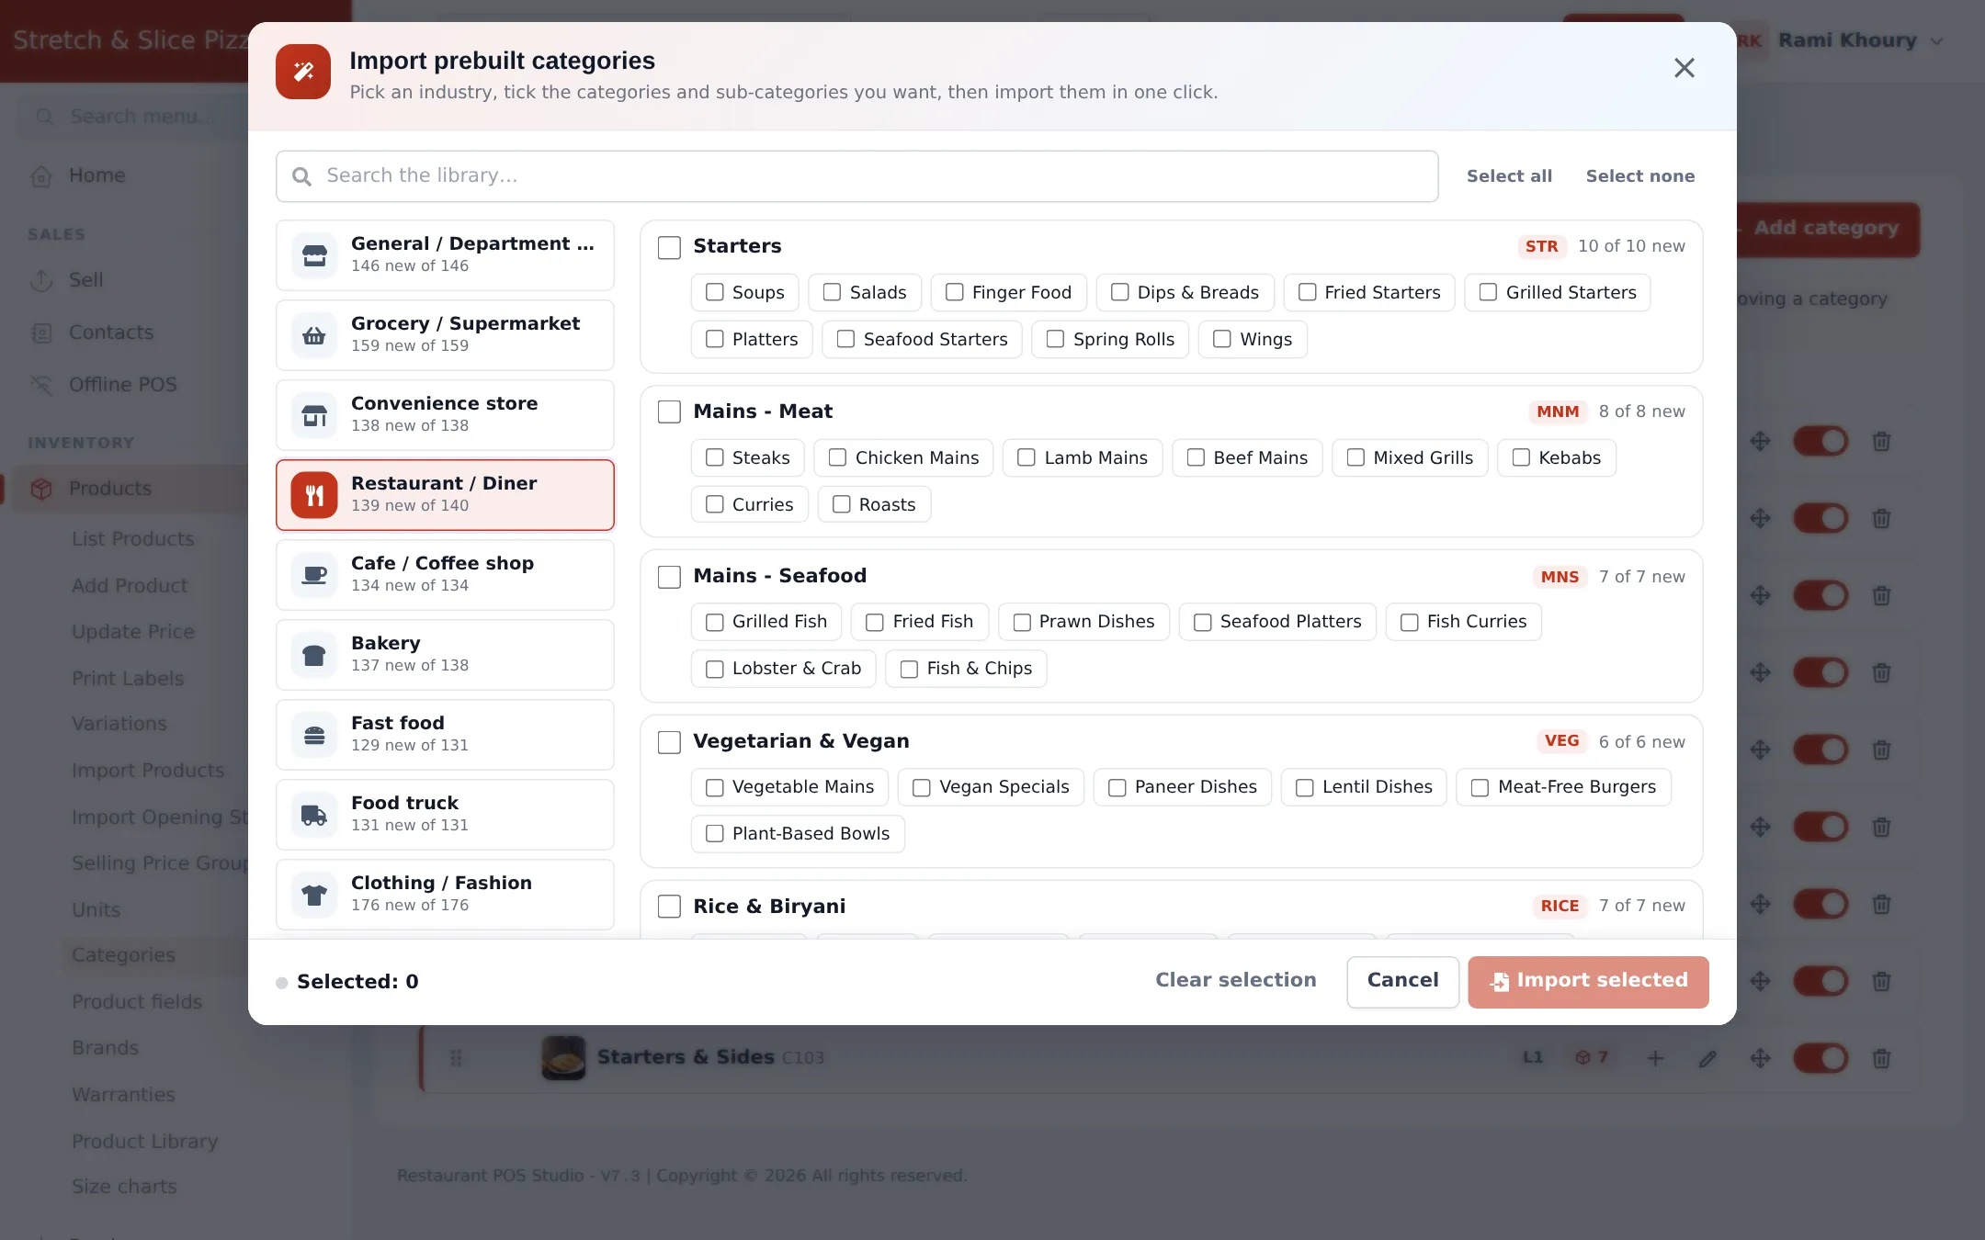The width and height of the screenshot is (1985, 1240).
Task: Tick the Rice & Biryani category checkbox
Action: [x=669, y=907]
